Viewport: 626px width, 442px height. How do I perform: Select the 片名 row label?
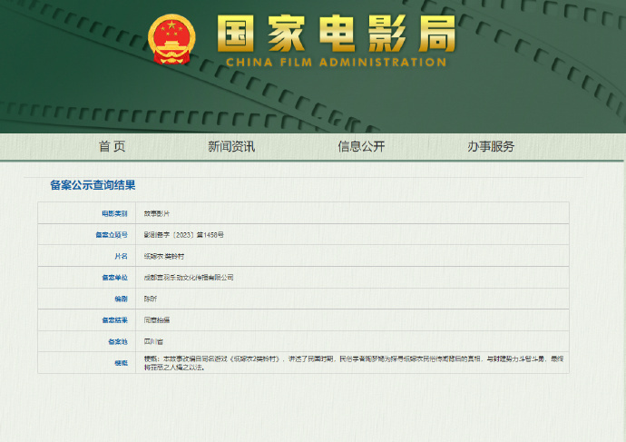point(121,256)
